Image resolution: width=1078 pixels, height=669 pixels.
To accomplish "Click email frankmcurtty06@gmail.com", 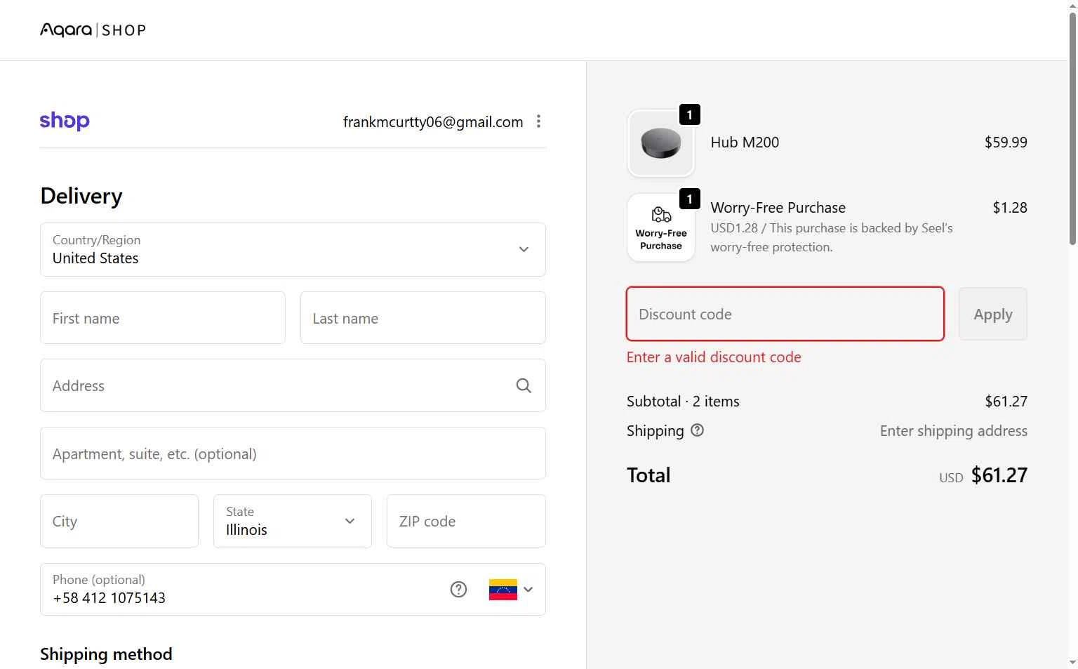I will (433, 122).
